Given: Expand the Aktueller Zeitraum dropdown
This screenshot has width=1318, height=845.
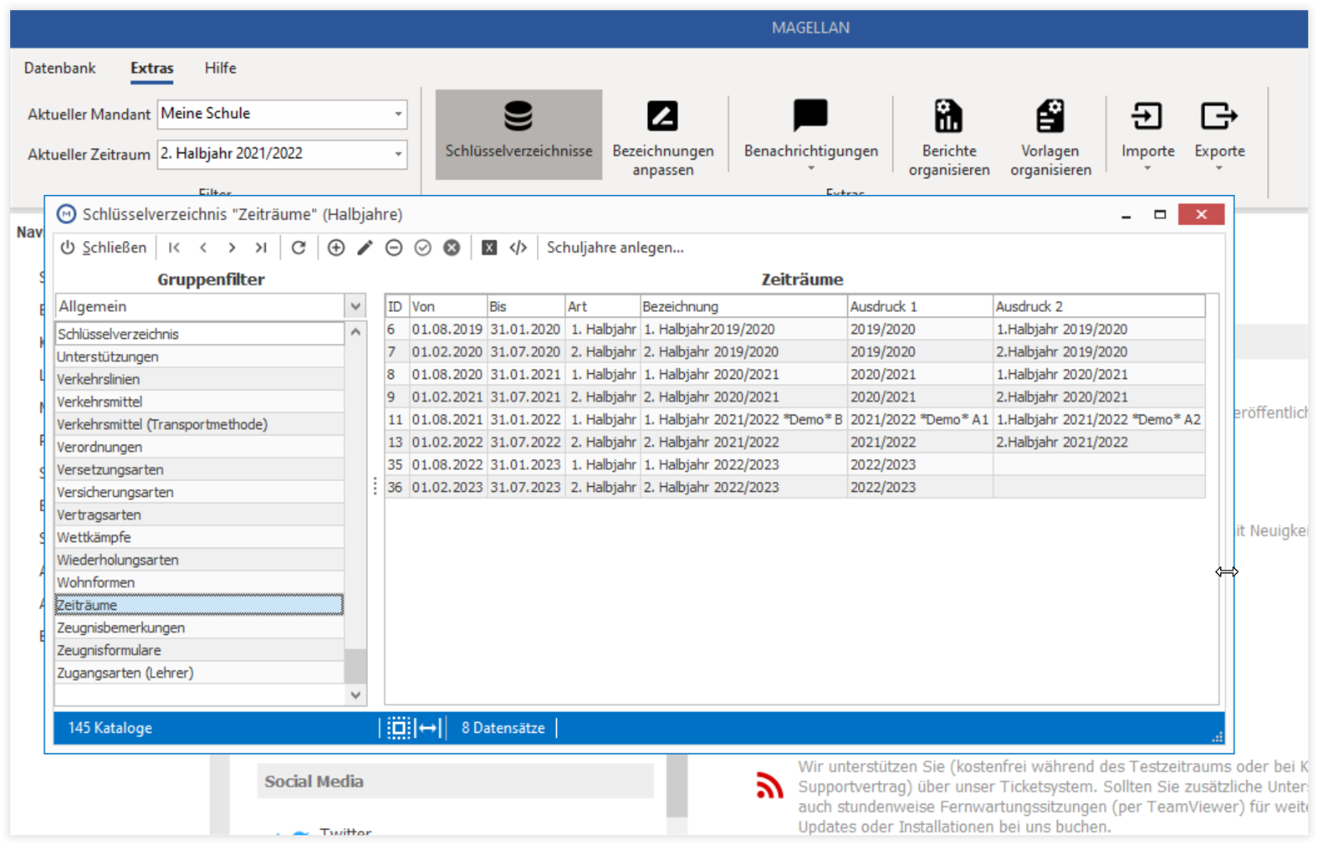Looking at the screenshot, I should tap(398, 154).
